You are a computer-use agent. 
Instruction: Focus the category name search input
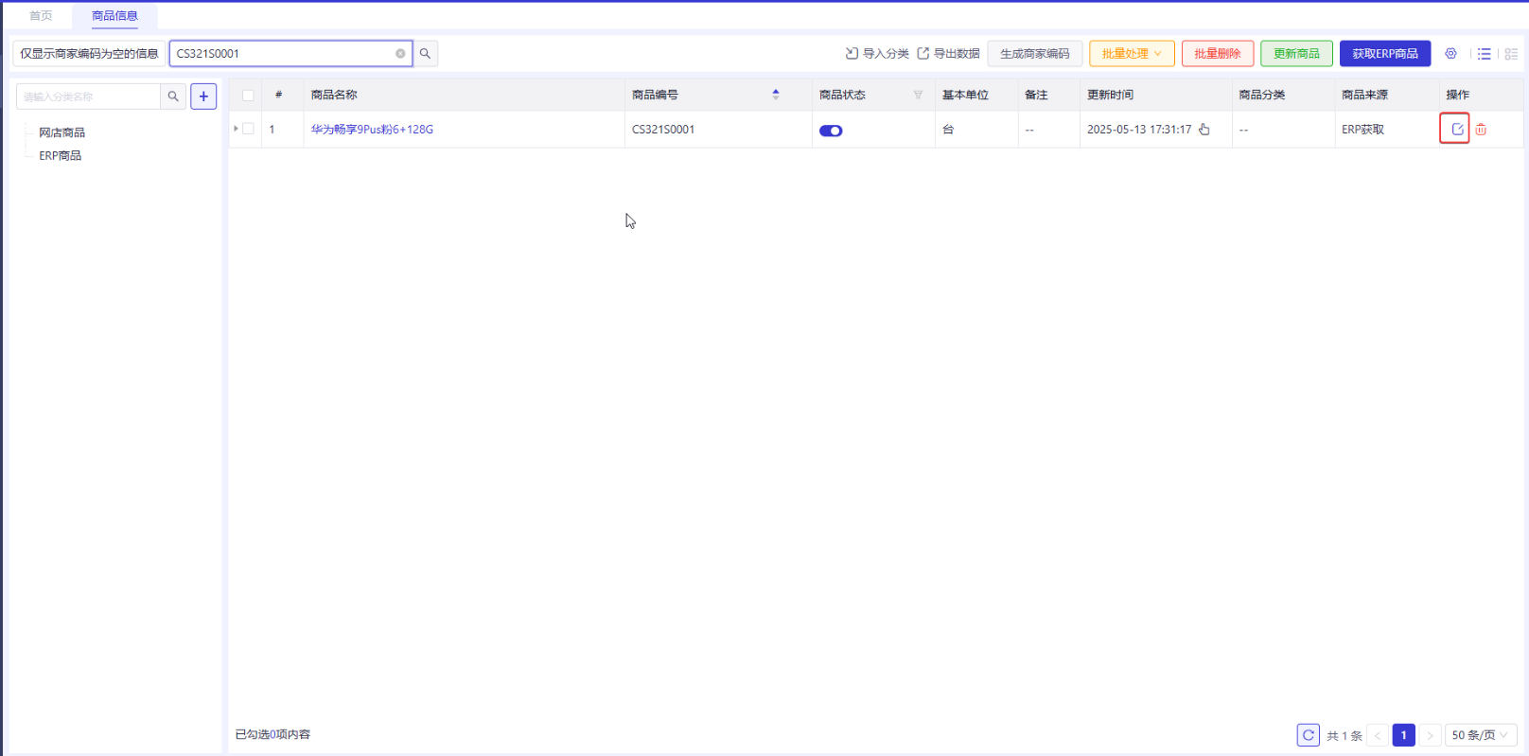click(88, 97)
